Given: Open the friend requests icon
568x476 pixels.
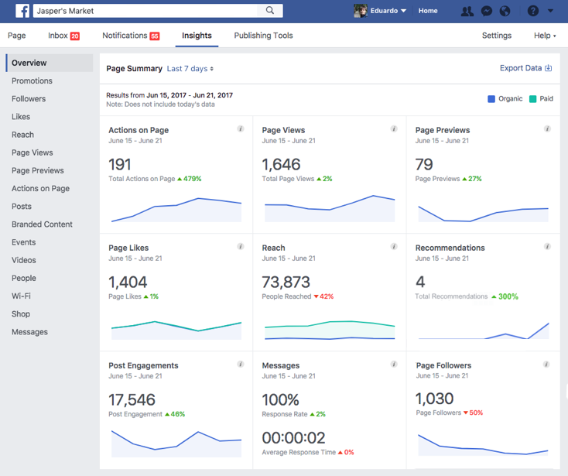Looking at the screenshot, I should (x=467, y=11).
